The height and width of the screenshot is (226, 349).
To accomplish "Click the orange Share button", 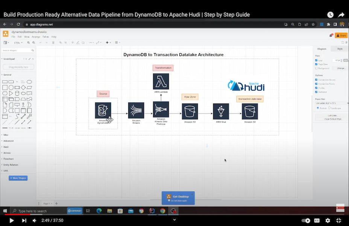I will [341, 35].
